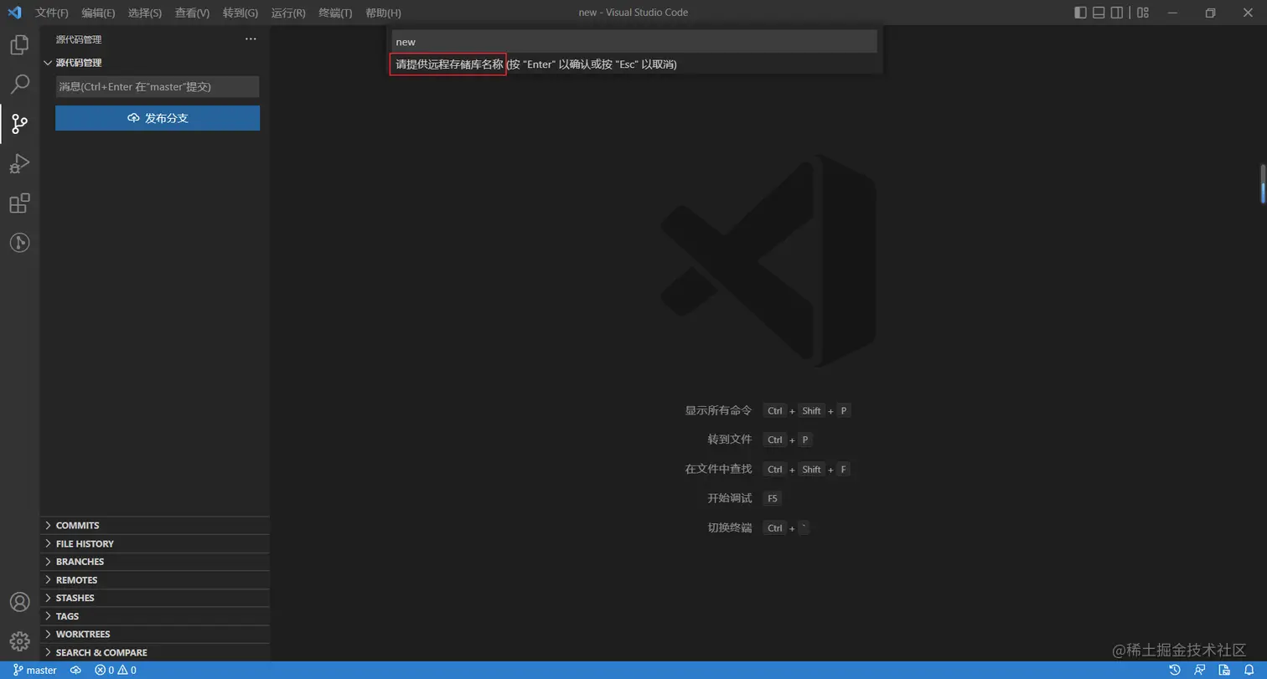Click the publish cloud icon in status bar
This screenshot has height=679, width=1267.
click(x=75, y=670)
